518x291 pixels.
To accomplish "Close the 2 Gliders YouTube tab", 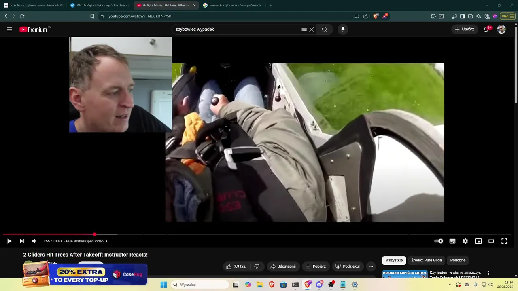I will (194, 5).
